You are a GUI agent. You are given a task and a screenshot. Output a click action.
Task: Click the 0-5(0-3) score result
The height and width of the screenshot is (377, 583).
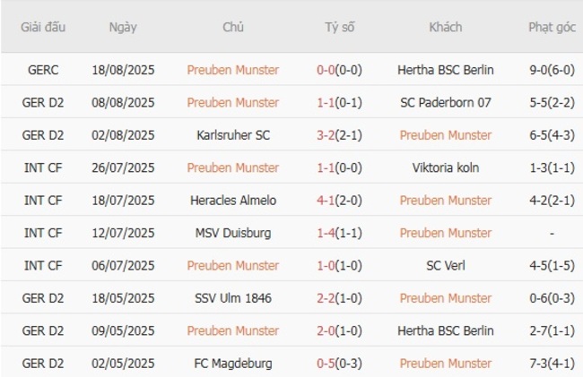click(340, 364)
